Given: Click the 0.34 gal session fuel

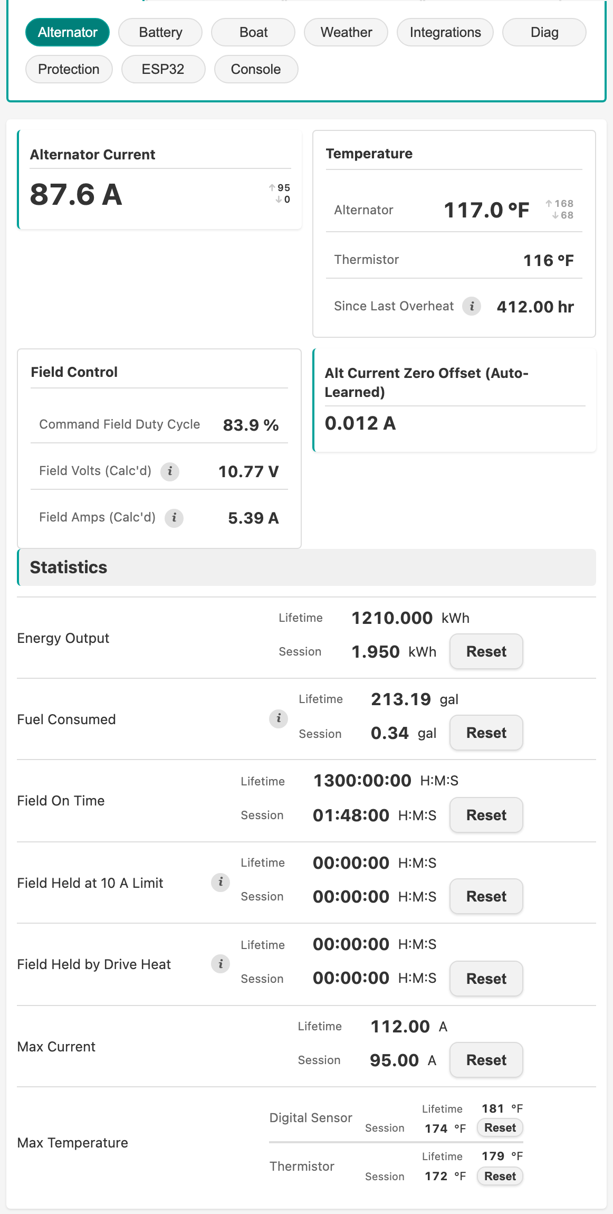Looking at the screenshot, I should pos(404,733).
